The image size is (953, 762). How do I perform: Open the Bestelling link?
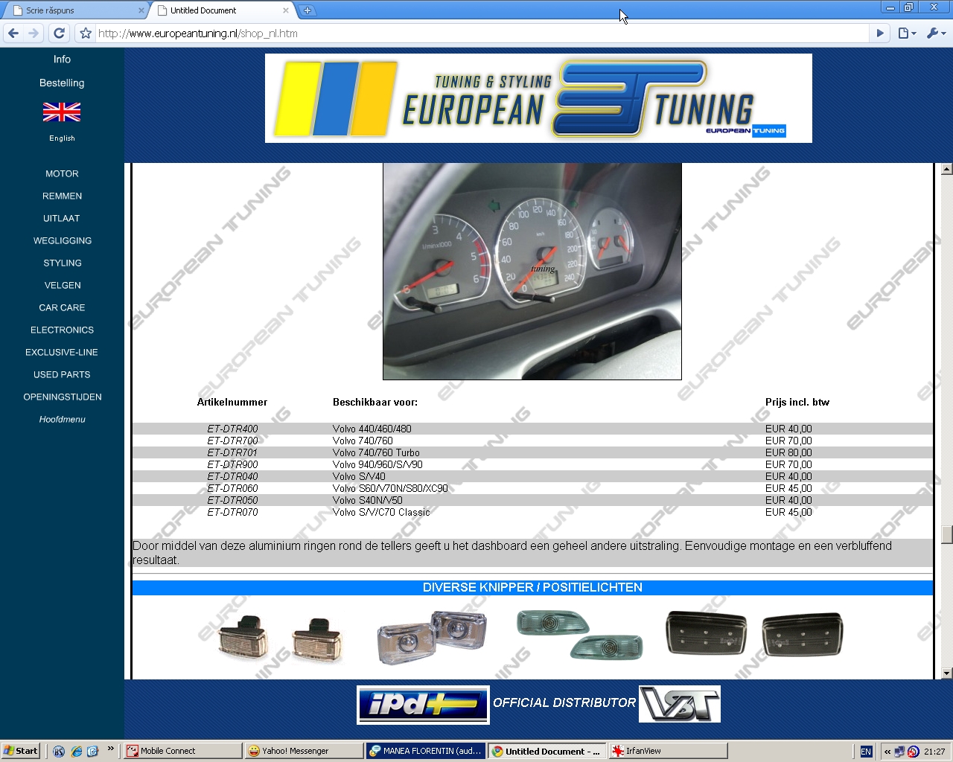[x=62, y=83]
